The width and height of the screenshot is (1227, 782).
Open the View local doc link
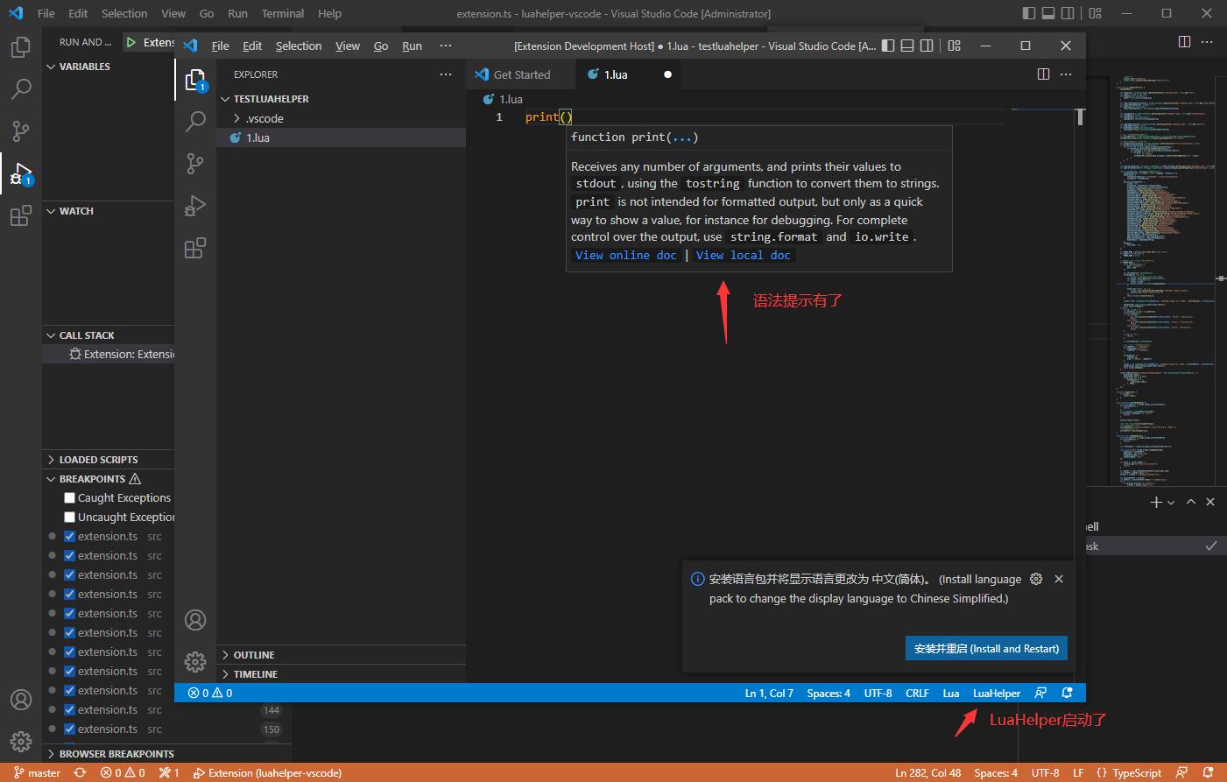(743, 256)
